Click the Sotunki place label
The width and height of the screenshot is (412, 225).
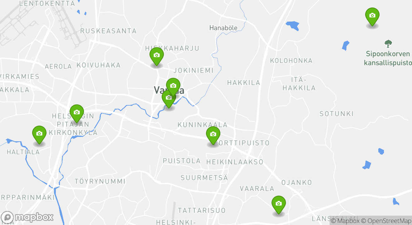[336, 114]
